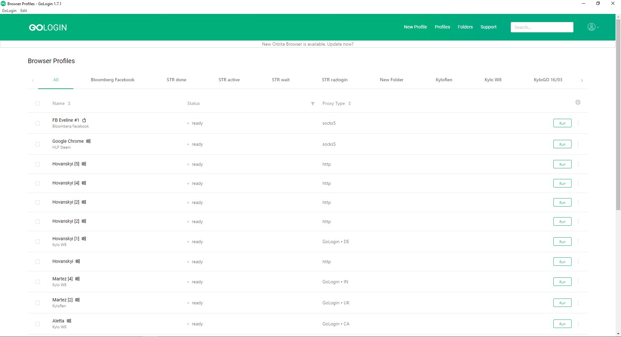The height and width of the screenshot is (337, 621).
Task: Show previous folder tabs with left chevron
Action: pos(33,80)
